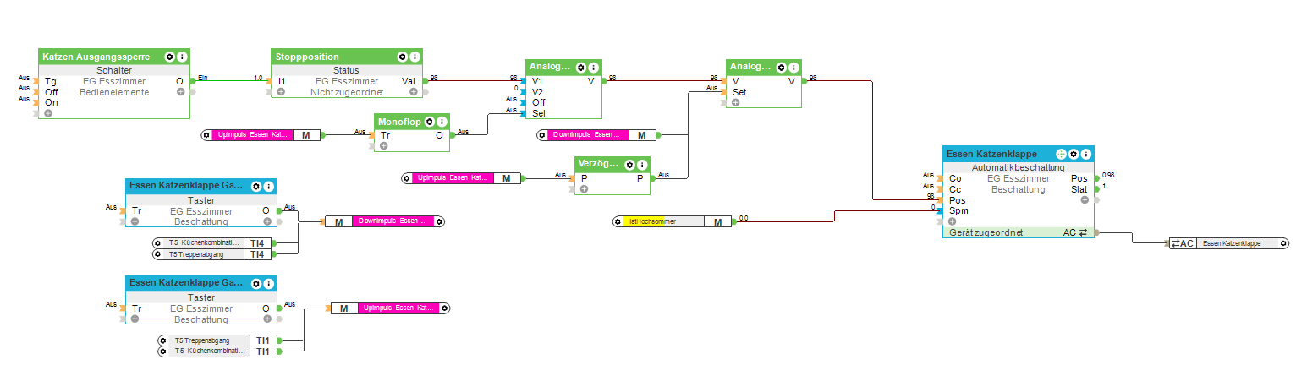Expand outputs plus on Essen Katzenklappe Automatikbeschattung
Viewport: 1307px width, 365px height.
pyautogui.click(x=1085, y=200)
